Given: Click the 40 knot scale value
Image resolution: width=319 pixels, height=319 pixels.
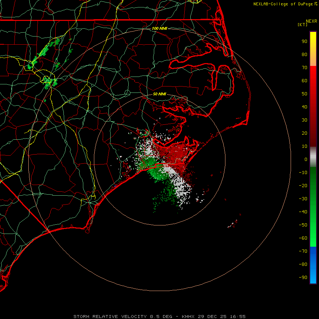Looking at the screenshot, I should pos(304,107).
